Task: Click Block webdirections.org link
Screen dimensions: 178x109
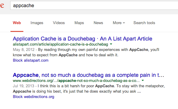Action: (34, 97)
